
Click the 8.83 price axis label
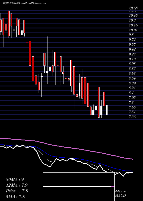(x=132, y=69)
